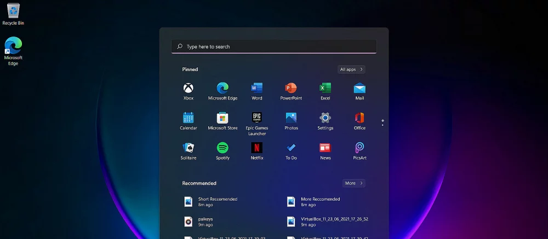Focus the Type here to search box
The height and width of the screenshot is (239, 548).
[x=274, y=46]
